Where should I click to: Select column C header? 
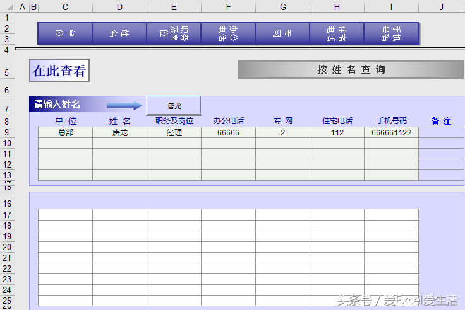pyautogui.click(x=65, y=7)
